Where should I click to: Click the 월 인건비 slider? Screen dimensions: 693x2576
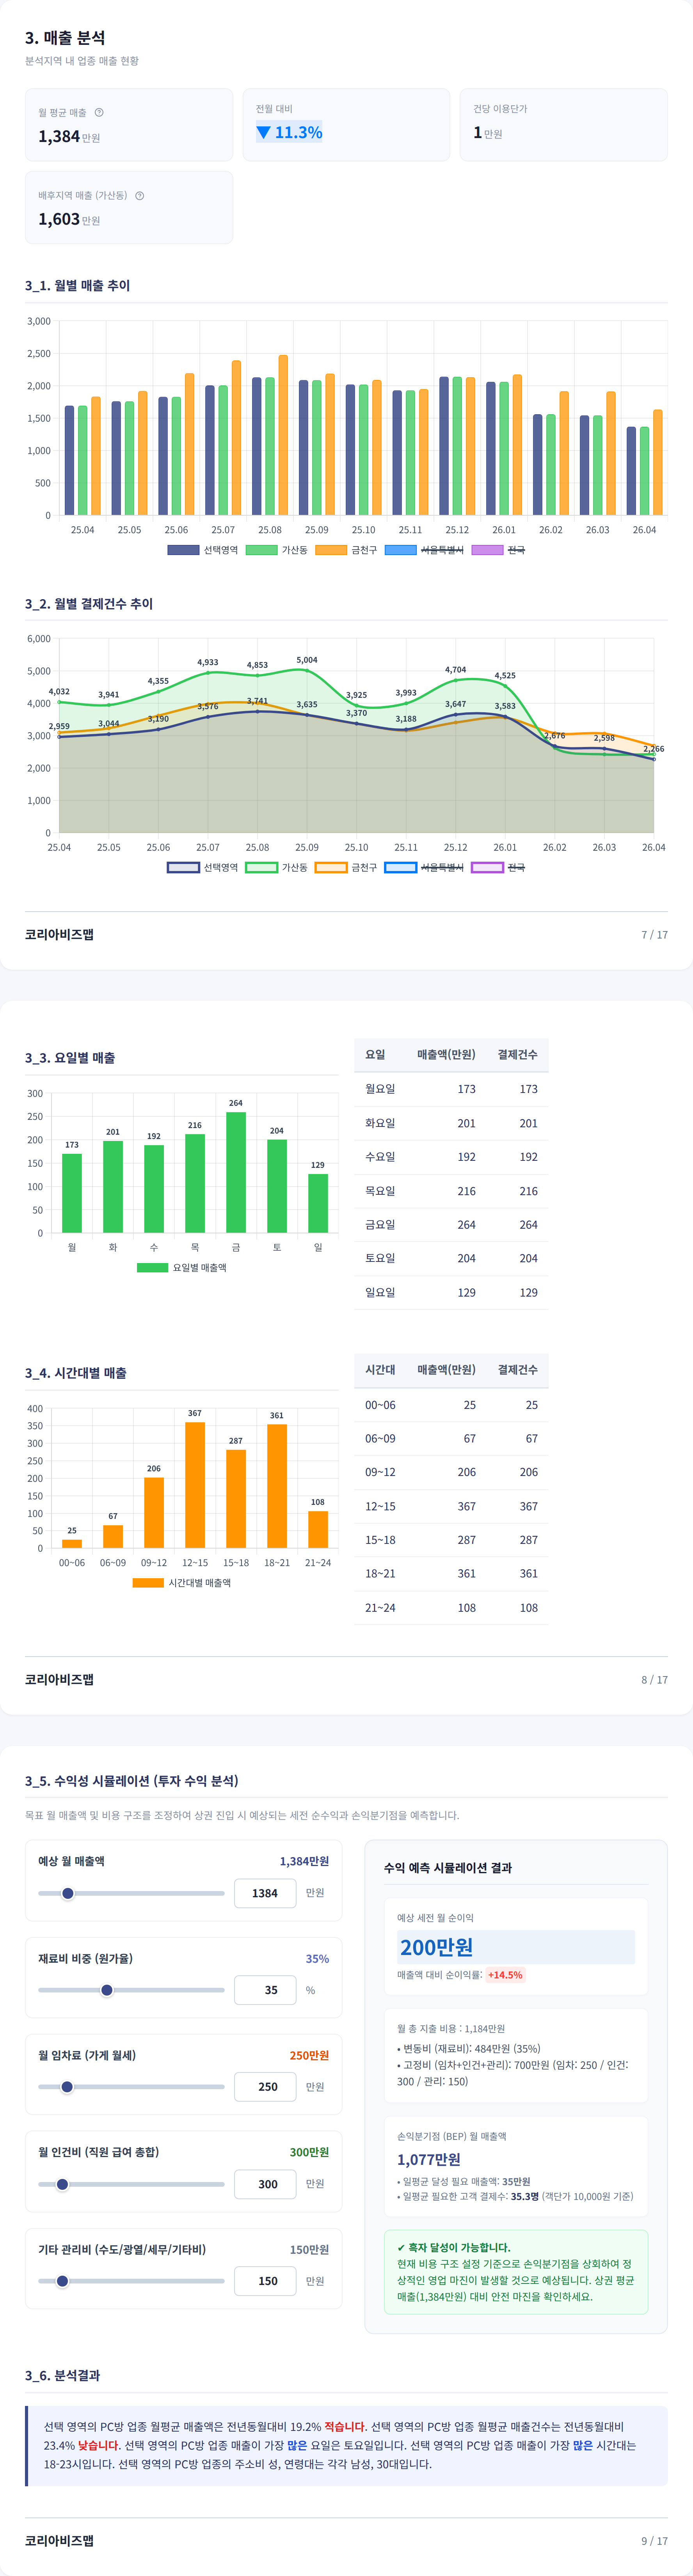[131, 2184]
